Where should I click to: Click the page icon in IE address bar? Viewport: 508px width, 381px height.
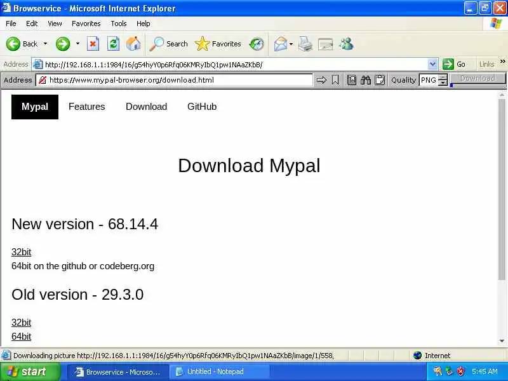(x=38, y=65)
